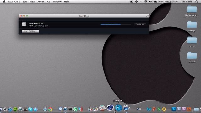The width and height of the screenshot is (201, 113).
Task: Open Premiere Pro in the dock
Action: pyautogui.click(x=184, y=109)
